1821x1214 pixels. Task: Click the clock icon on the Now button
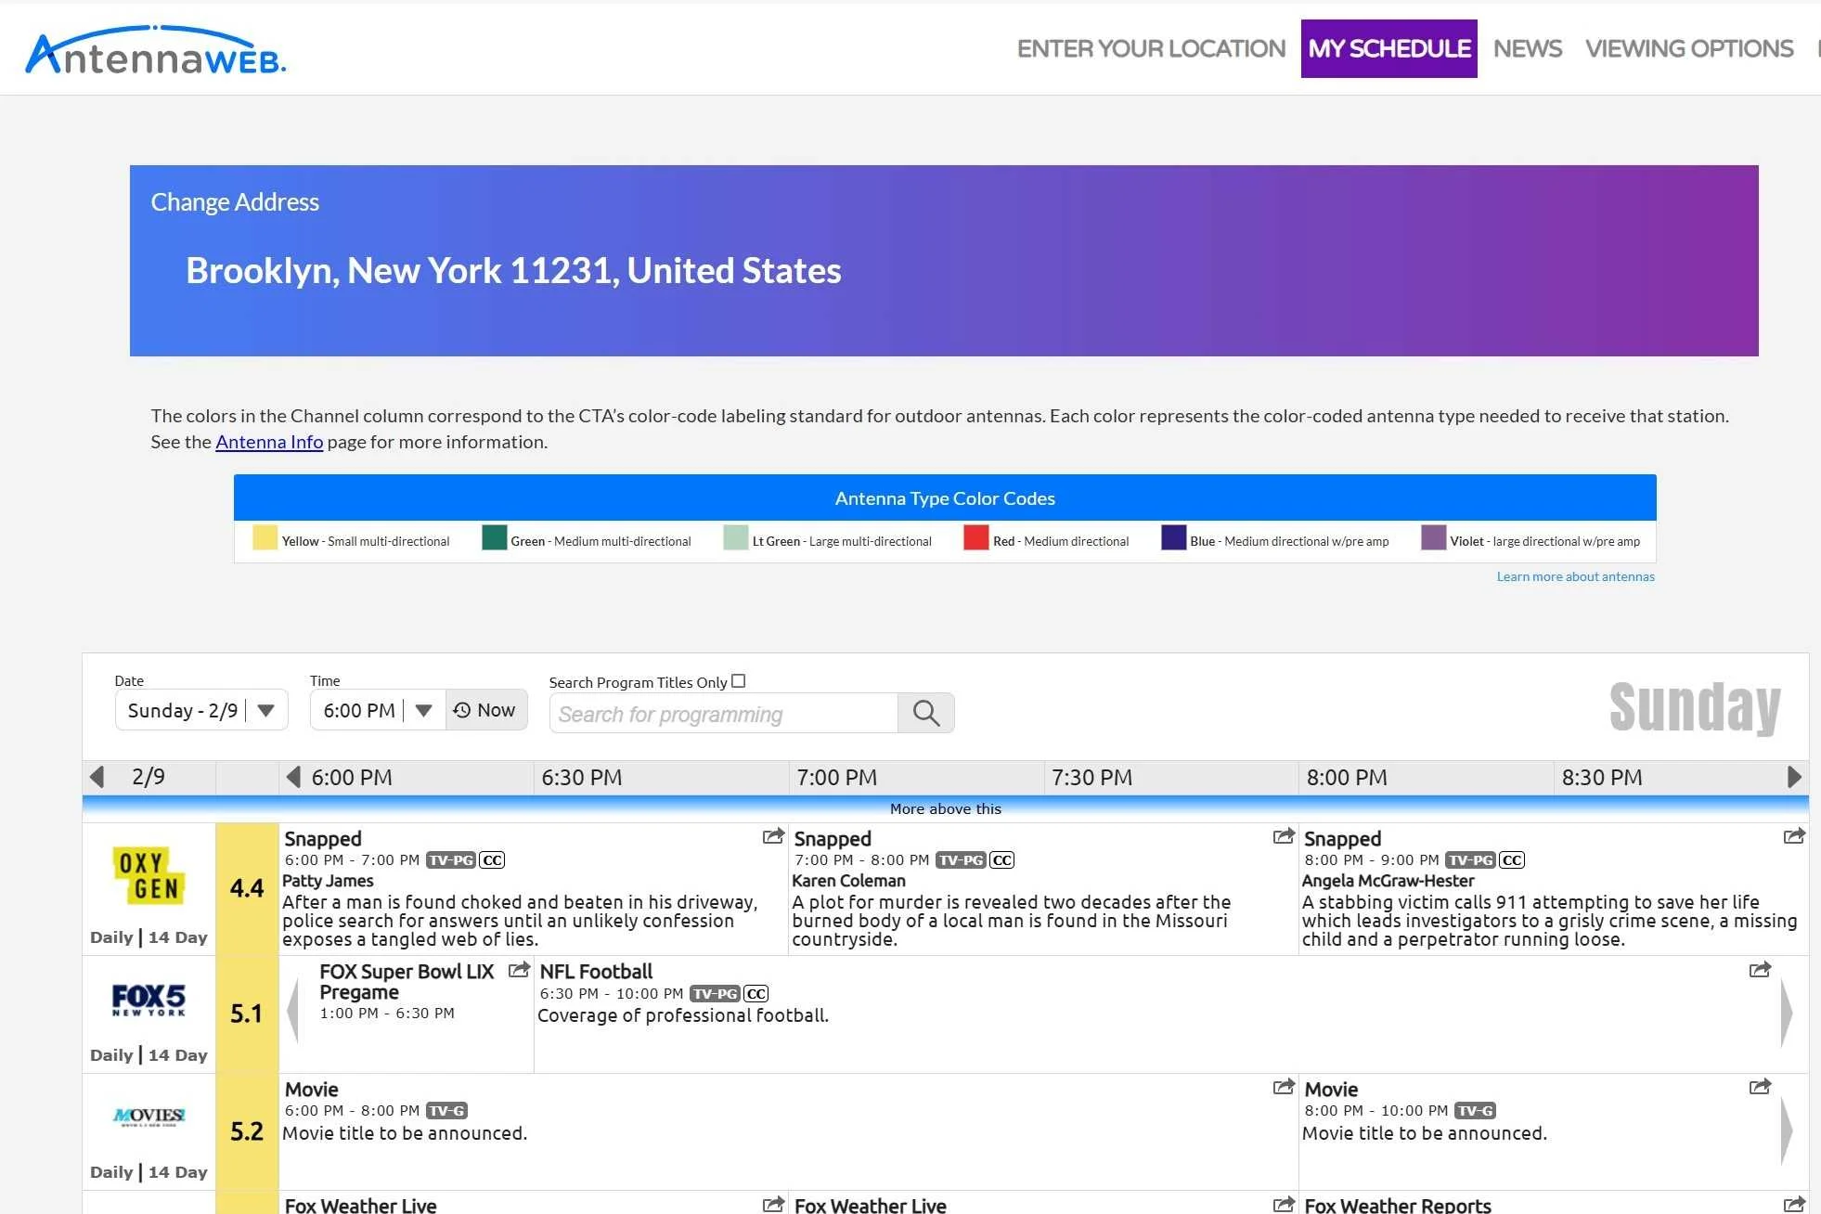[461, 709]
